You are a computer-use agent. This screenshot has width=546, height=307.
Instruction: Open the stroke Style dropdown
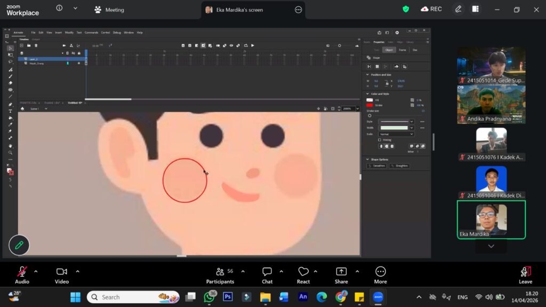pos(396,122)
